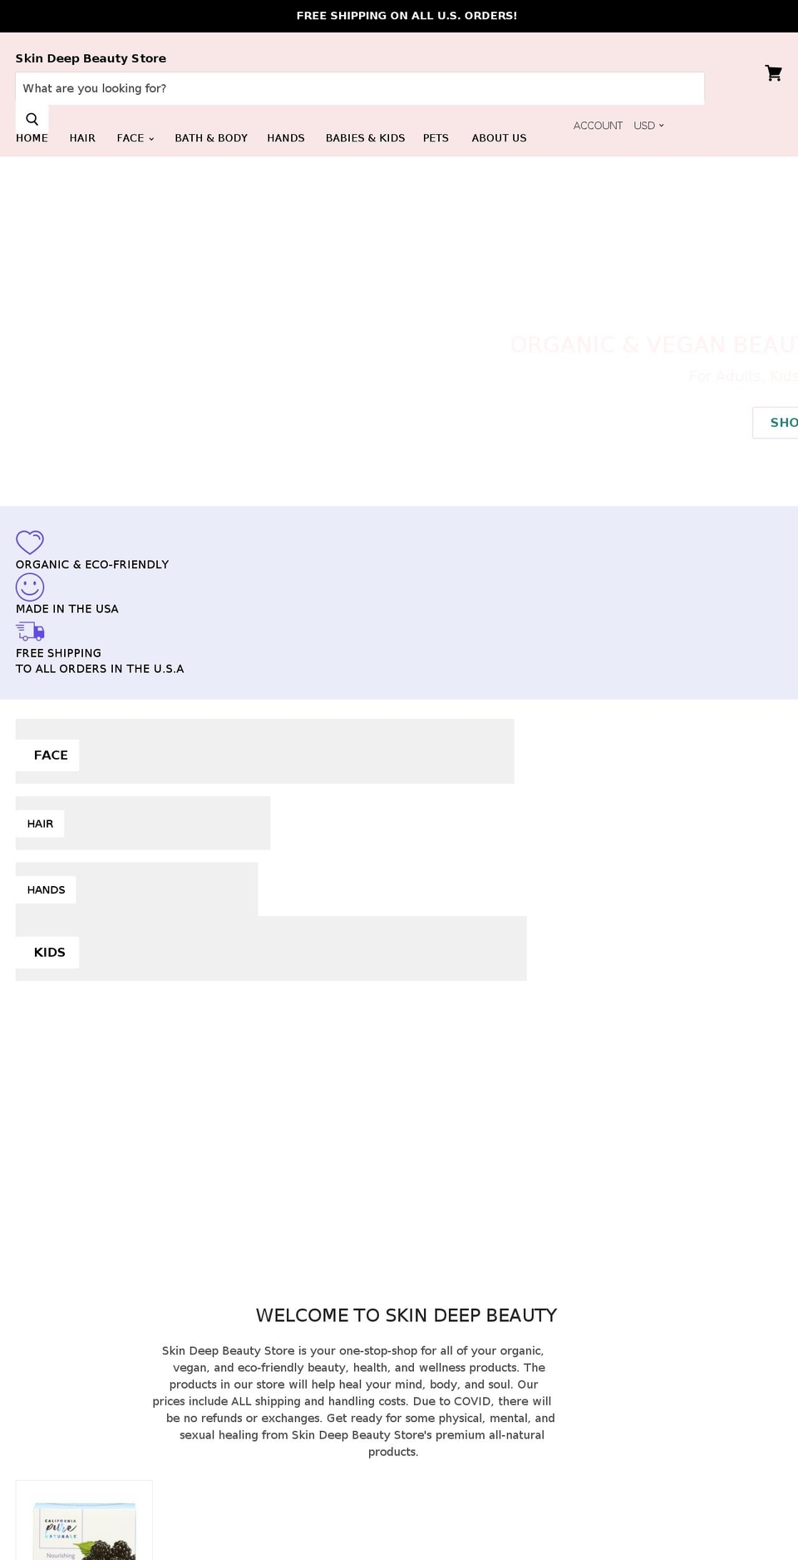798x1560 pixels.
Task: Click the 'WELCOME TO SKIN DEEP BEAUTY' heading
Action: pyautogui.click(x=406, y=1315)
